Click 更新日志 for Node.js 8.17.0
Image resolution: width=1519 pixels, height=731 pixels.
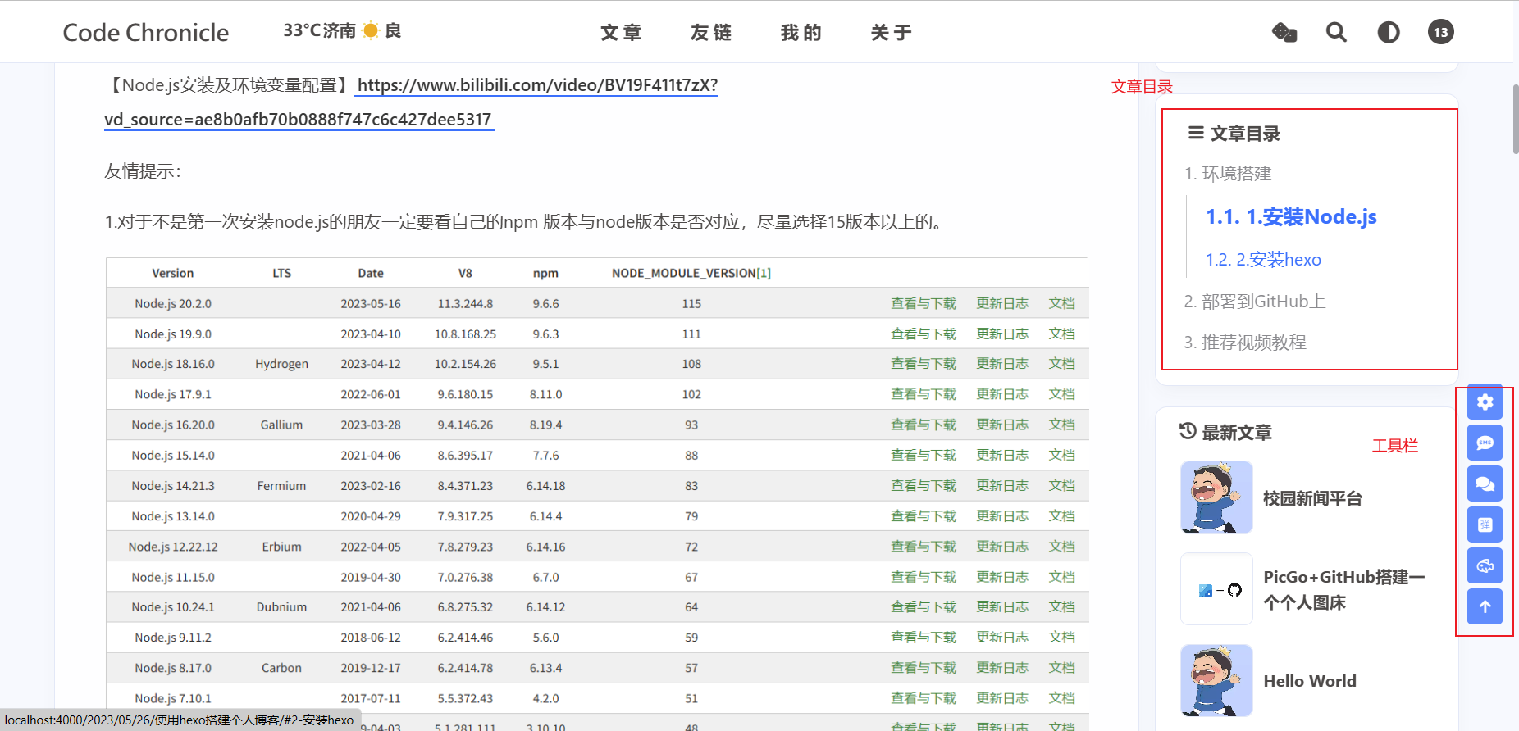point(1002,668)
